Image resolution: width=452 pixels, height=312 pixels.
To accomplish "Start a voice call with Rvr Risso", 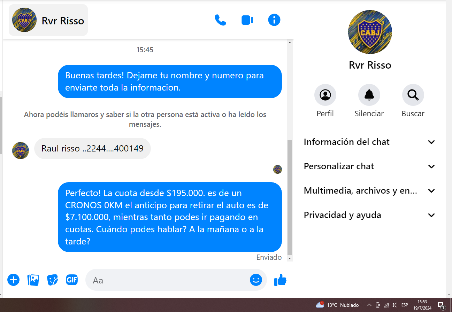I will (x=220, y=20).
